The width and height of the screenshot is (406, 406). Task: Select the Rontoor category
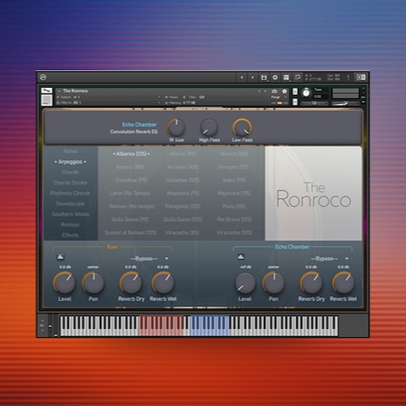pos(71,225)
